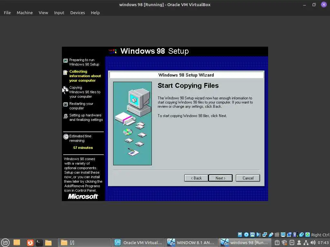
Task: Click the 'Collecting information about your computer' step
Action: (x=85, y=76)
